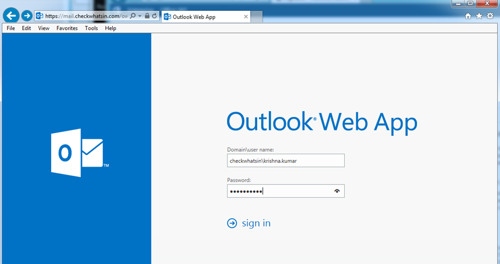Open browser Tools gear icon
The image size is (500, 264).
click(490, 16)
